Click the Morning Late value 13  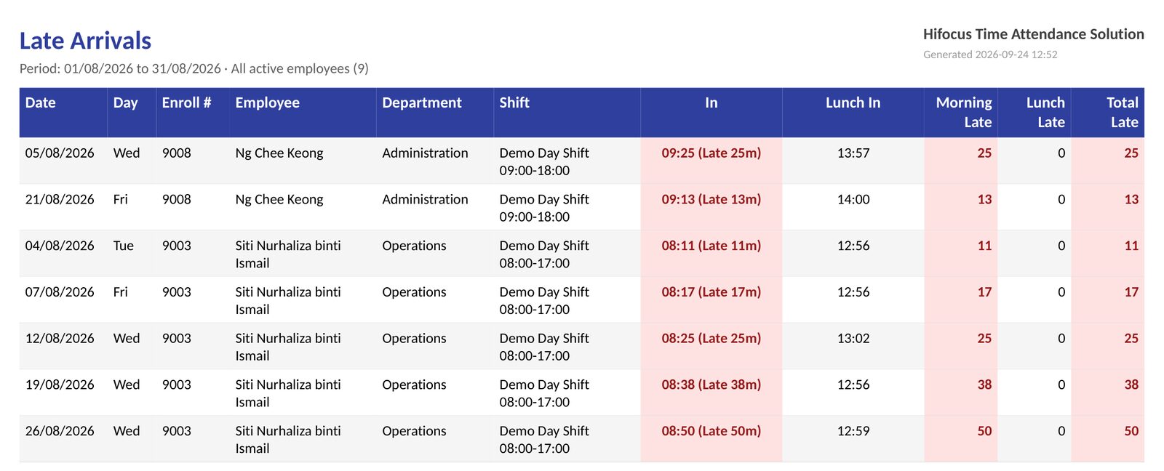(984, 200)
